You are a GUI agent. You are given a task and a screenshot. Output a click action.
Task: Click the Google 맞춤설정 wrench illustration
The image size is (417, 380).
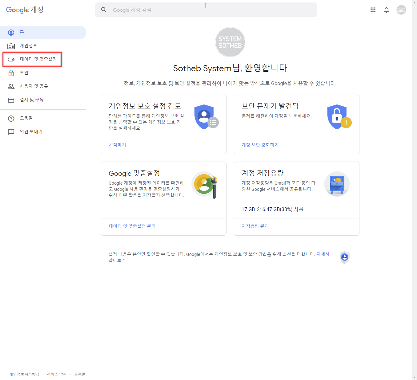(205, 185)
